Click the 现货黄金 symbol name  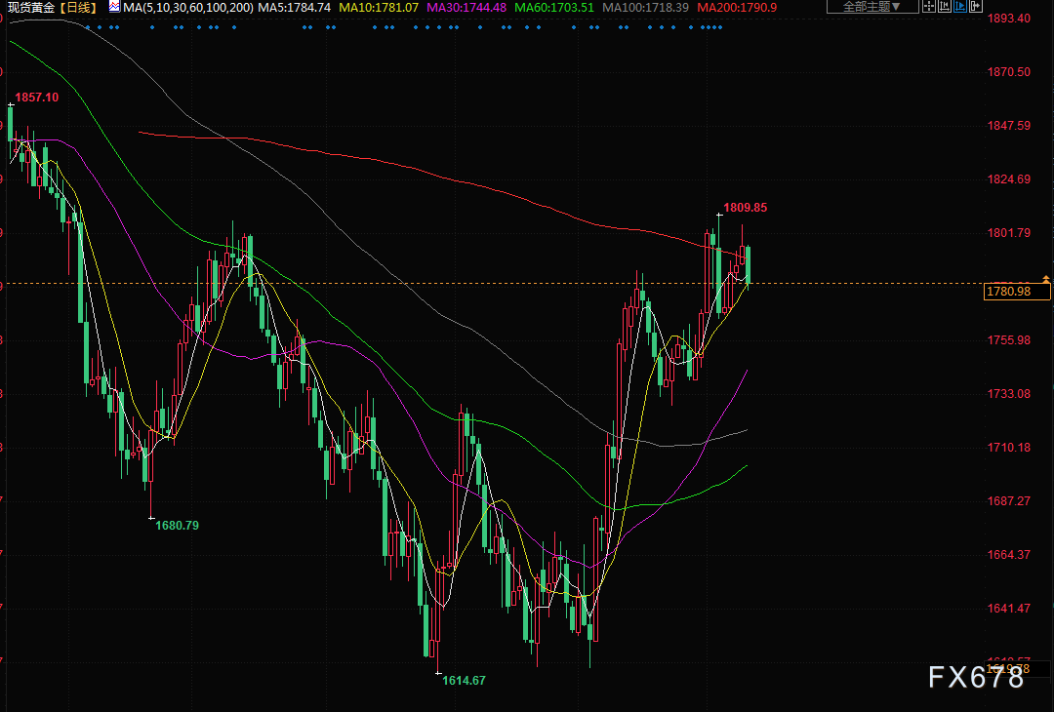tap(31, 8)
